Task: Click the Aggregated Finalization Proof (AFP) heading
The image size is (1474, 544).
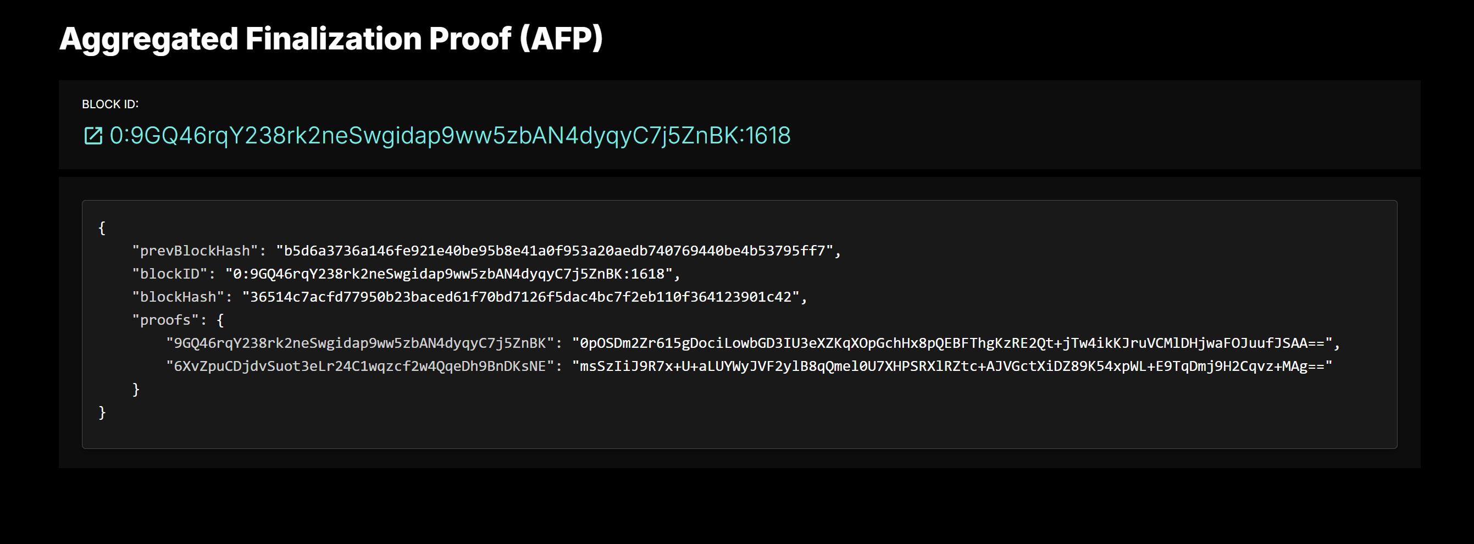Action: pos(331,39)
